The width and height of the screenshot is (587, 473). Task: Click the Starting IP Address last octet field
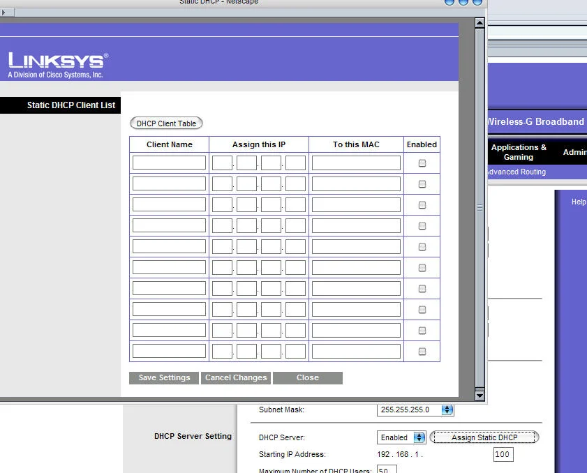click(x=503, y=454)
